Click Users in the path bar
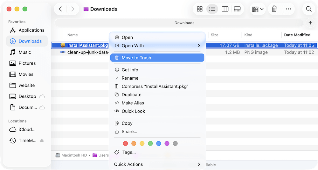The image size is (318, 170). (x=101, y=155)
